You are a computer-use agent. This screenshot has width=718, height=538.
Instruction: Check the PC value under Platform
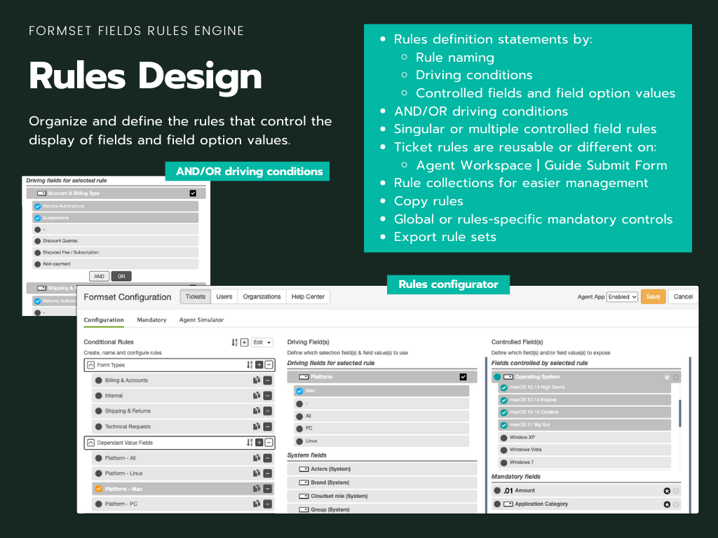[299, 429]
